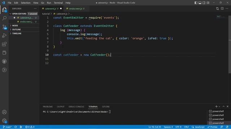
Task: Change end of line sequence CRLF
Action: [186, 127]
